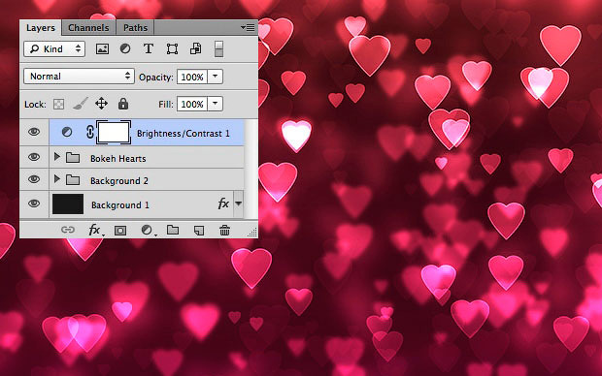This screenshot has width=602, height=376.
Task: Lock transparent pixels
Action: tap(58, 104)
